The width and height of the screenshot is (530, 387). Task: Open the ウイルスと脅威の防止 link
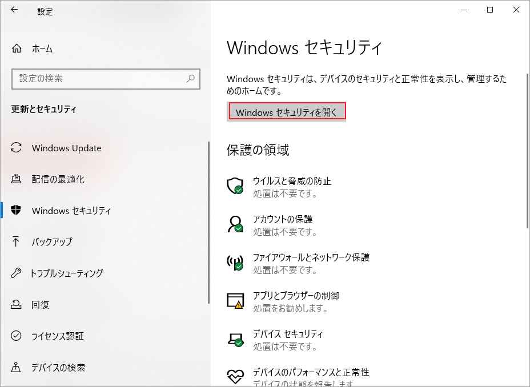tap(292, 181)
